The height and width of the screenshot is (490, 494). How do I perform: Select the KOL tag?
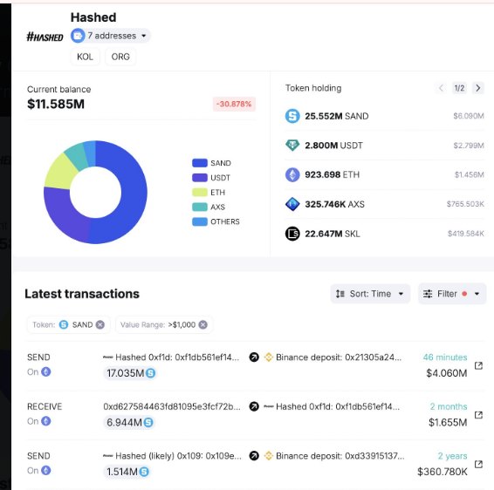[85, 57]
